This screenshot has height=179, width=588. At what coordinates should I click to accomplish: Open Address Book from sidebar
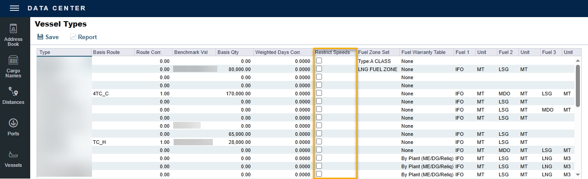click(13, 35)
